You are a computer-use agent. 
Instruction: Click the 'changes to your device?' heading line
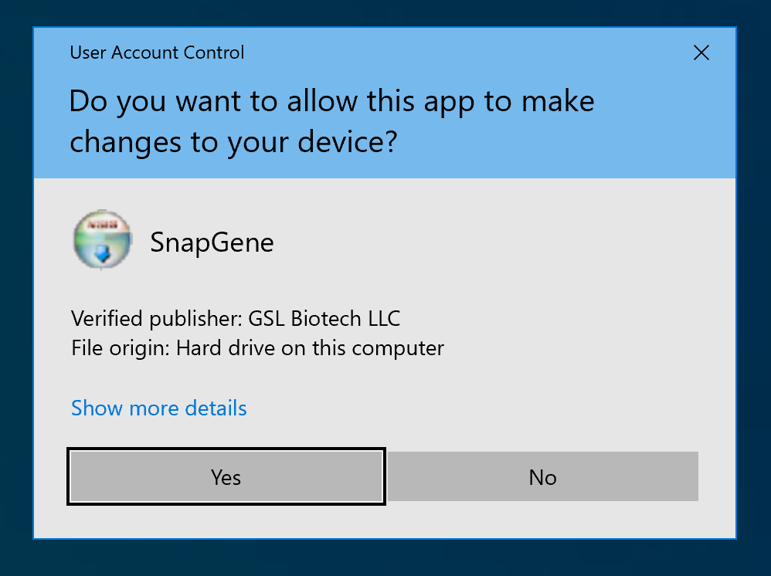click(233, 141)
